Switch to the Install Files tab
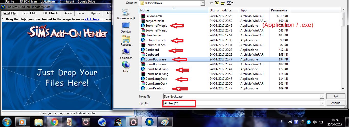The image size is (349, 127). (x=10, y=13)
